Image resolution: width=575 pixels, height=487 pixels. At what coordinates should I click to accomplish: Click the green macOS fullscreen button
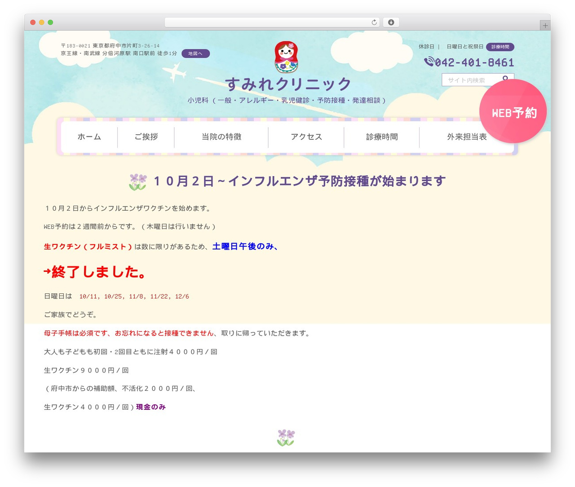coord(50,22)
